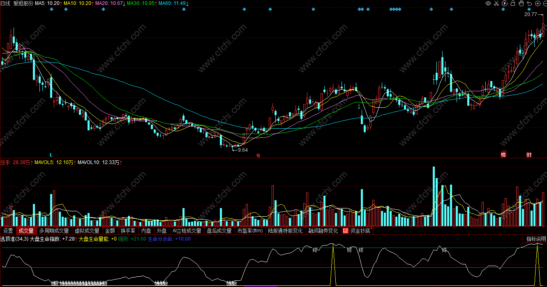Click the undo arrow icon

coord(529,3)
